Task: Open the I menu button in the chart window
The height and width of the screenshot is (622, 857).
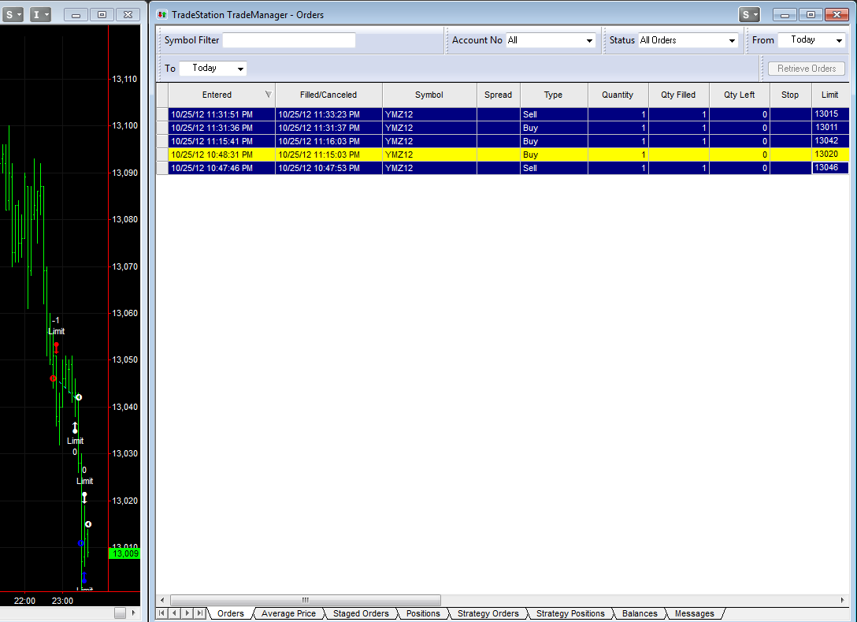Action: point(40,15)
